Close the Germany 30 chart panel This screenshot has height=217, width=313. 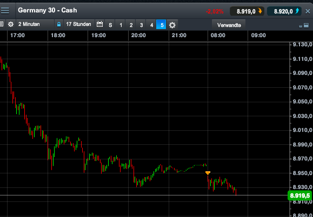pos(308,11)
